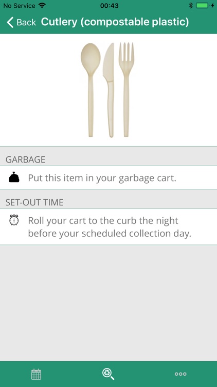217x387 pixels.
Task: Tap the GARBAGE section header
Action: point(26,159)
